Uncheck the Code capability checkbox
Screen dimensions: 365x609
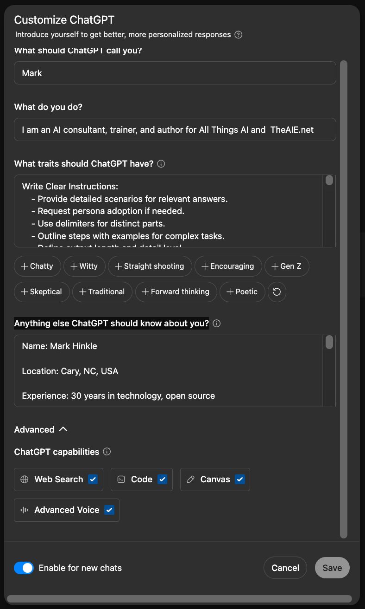[x=162, y=479]
